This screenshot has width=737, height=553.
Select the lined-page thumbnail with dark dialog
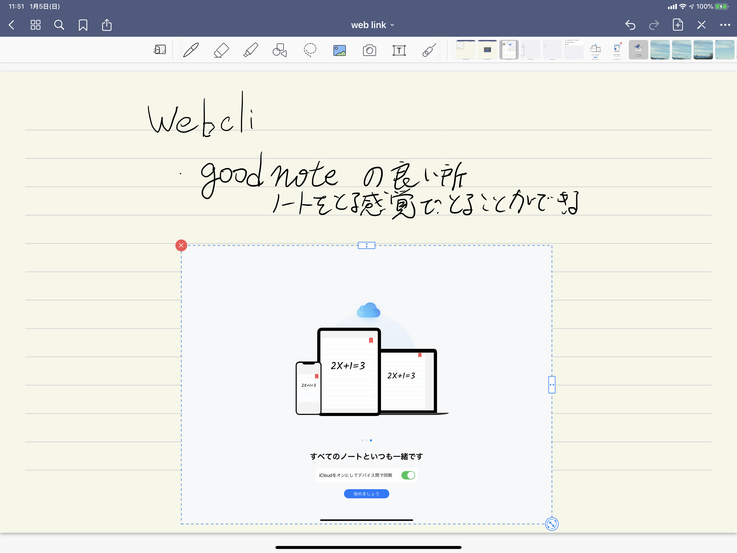[x=487, y=50]
